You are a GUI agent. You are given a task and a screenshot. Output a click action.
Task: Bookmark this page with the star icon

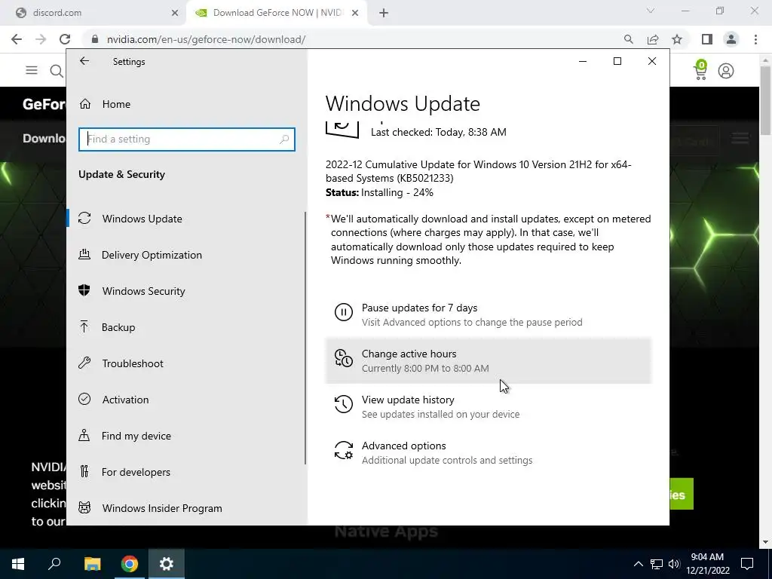click(x=677, y=39)
